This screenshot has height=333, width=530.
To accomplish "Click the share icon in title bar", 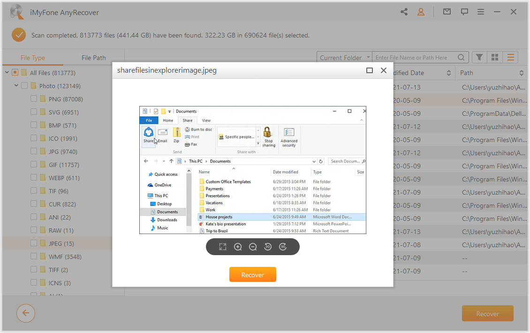I will point(404,12).
